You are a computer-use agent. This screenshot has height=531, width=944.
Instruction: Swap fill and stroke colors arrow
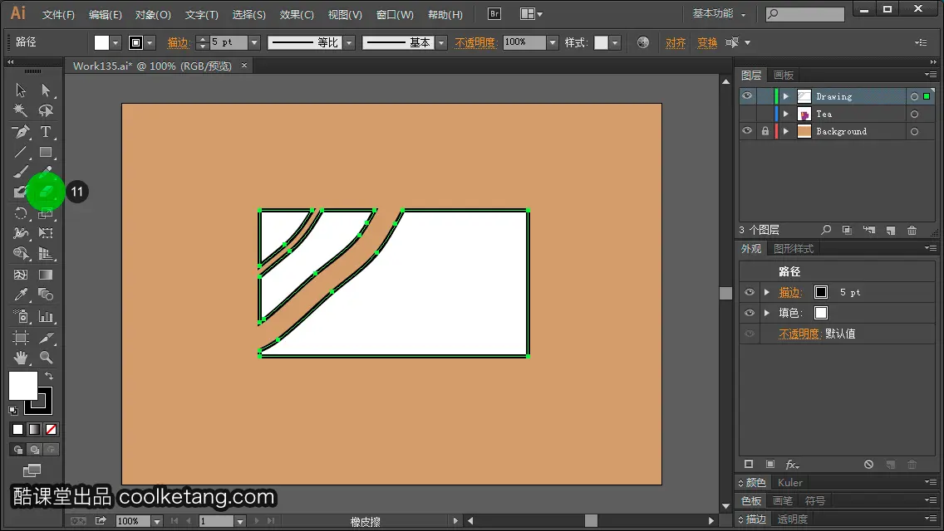(x=49, y=376)
